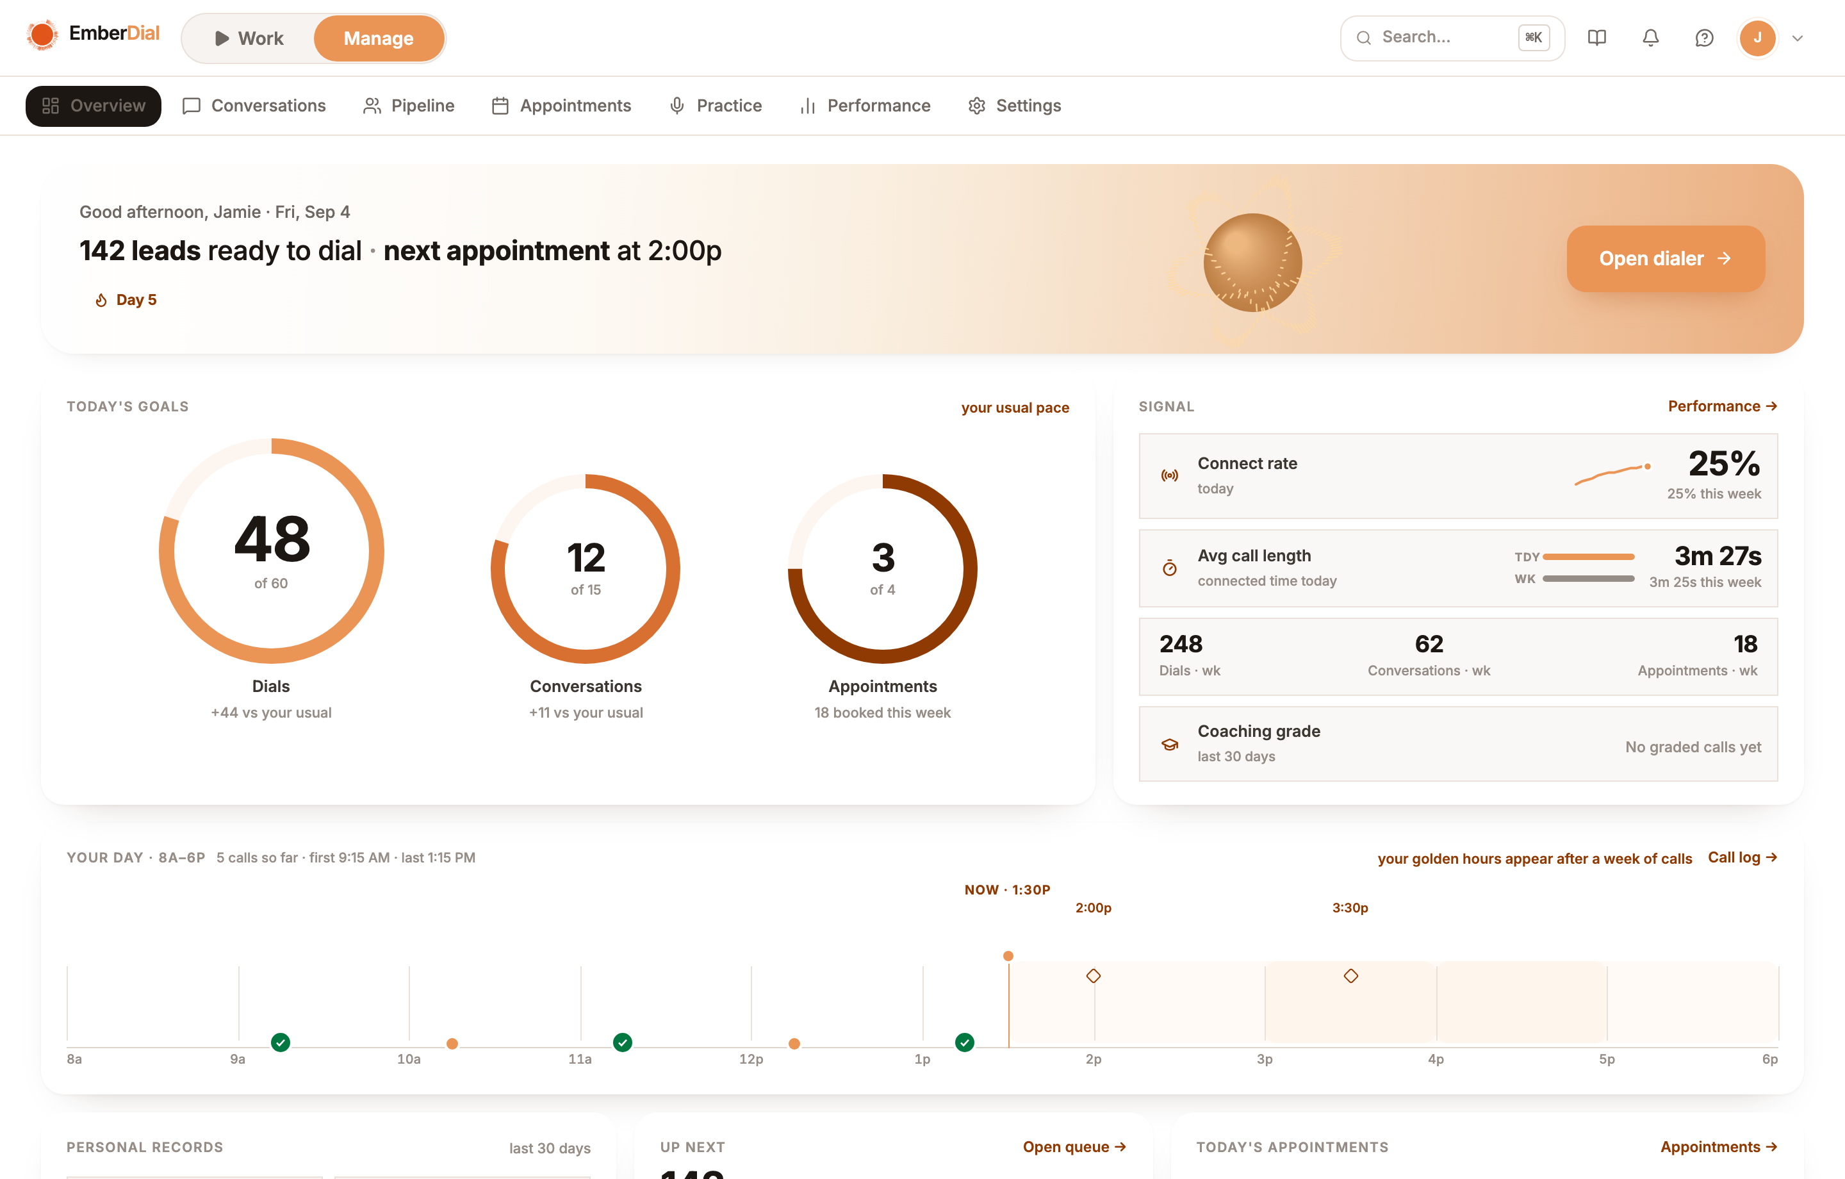The width and height of the screenshot is (1845, 1179).
Task: Click the orange dot after 12p
Action: tap(794, 1043)
